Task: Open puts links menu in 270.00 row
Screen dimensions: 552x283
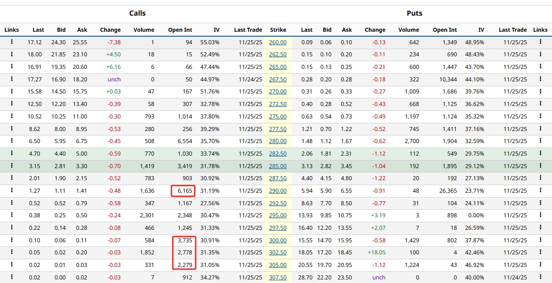Action: (x=540, y=92)
